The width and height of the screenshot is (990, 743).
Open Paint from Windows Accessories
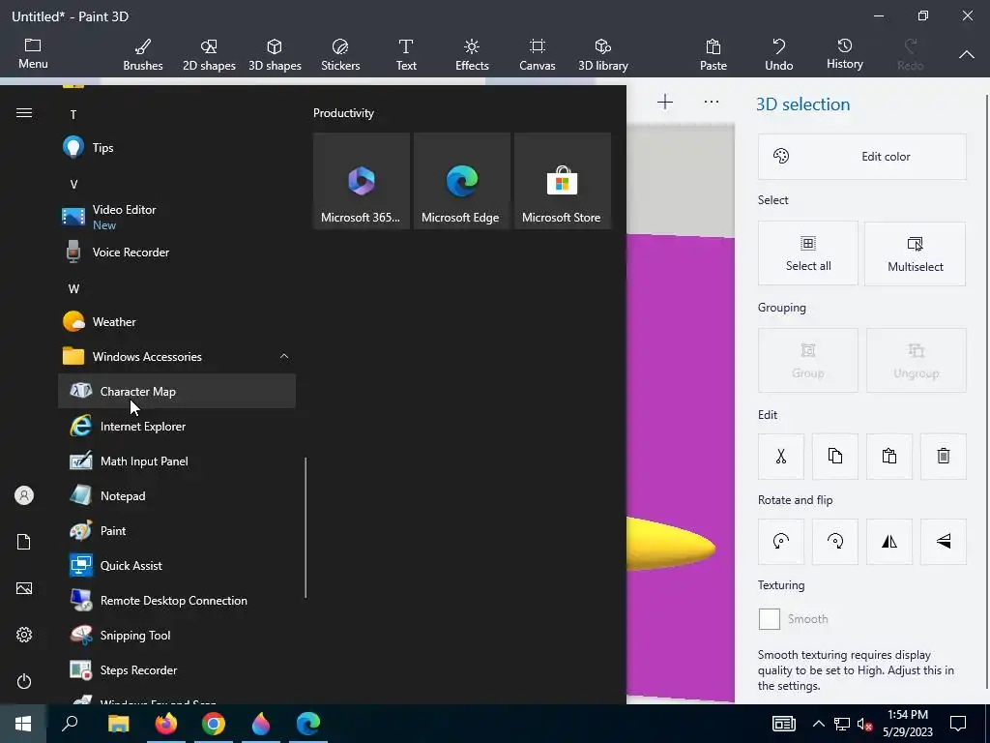click(x=177, y=531)
